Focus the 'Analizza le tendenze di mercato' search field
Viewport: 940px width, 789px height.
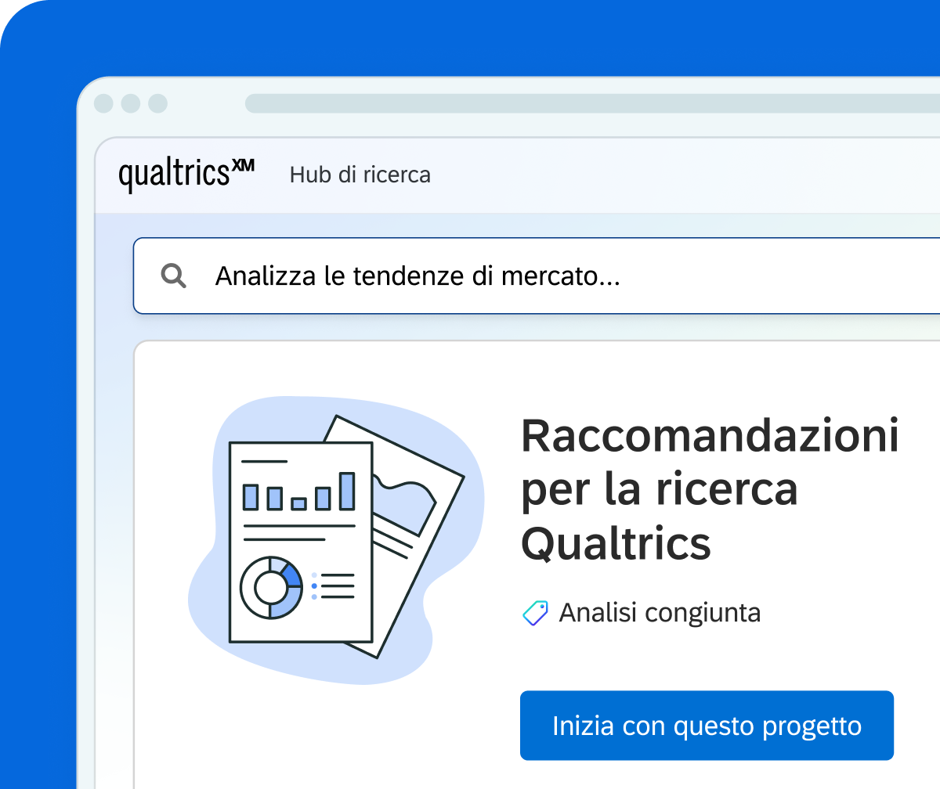click(x=537, y=276)
